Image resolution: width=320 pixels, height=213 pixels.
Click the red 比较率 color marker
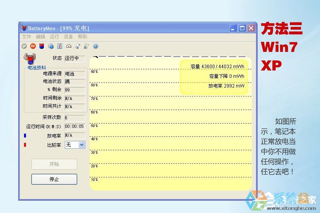point(25,145)
